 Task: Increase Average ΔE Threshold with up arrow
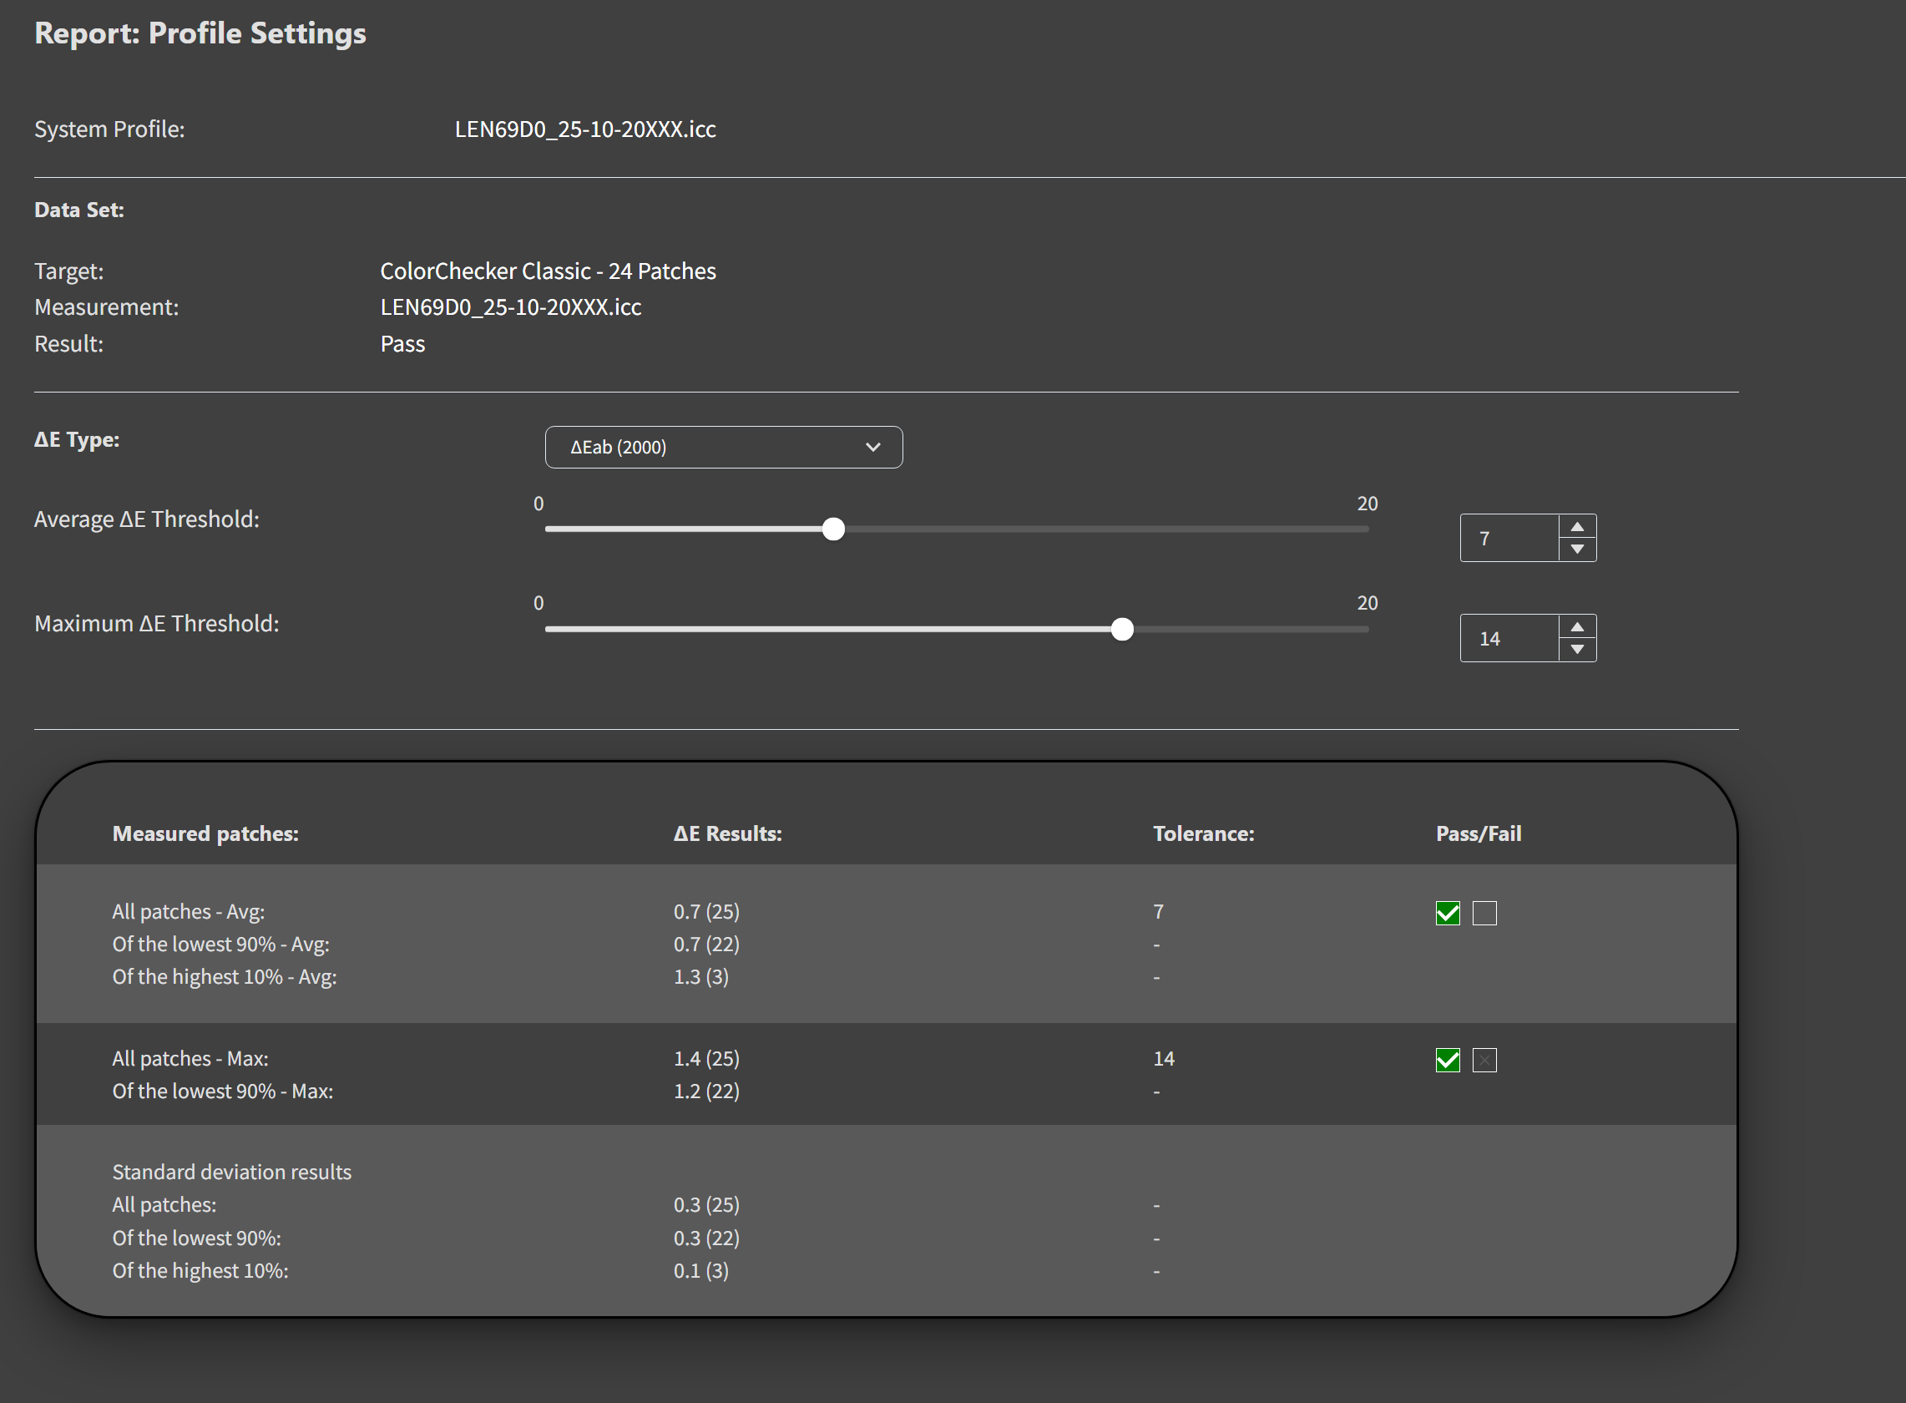tap(1576, 527)
